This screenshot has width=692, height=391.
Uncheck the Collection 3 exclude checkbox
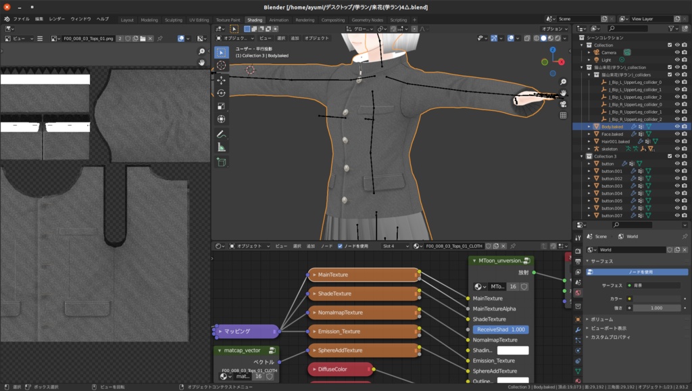tap(669, 156)
